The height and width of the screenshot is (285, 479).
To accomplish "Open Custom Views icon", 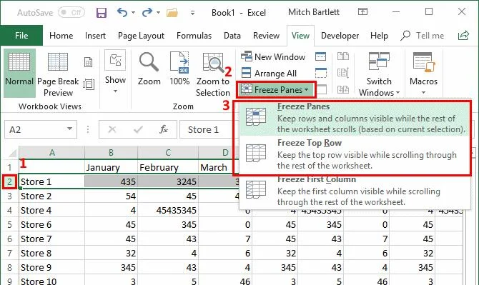I will [x=89, y=84].
